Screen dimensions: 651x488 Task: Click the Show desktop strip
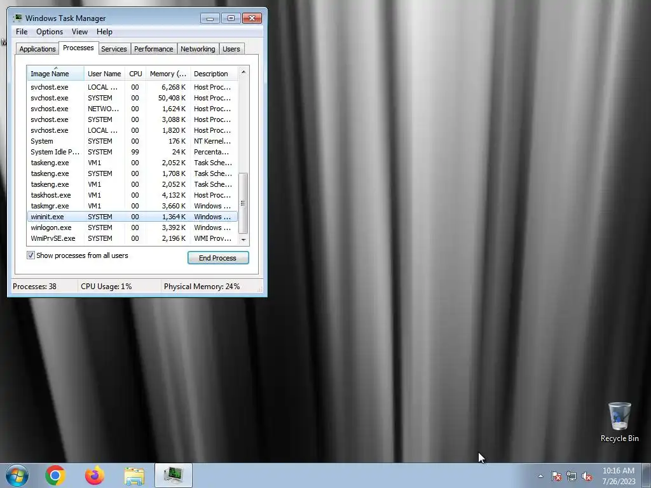point(646,475)
